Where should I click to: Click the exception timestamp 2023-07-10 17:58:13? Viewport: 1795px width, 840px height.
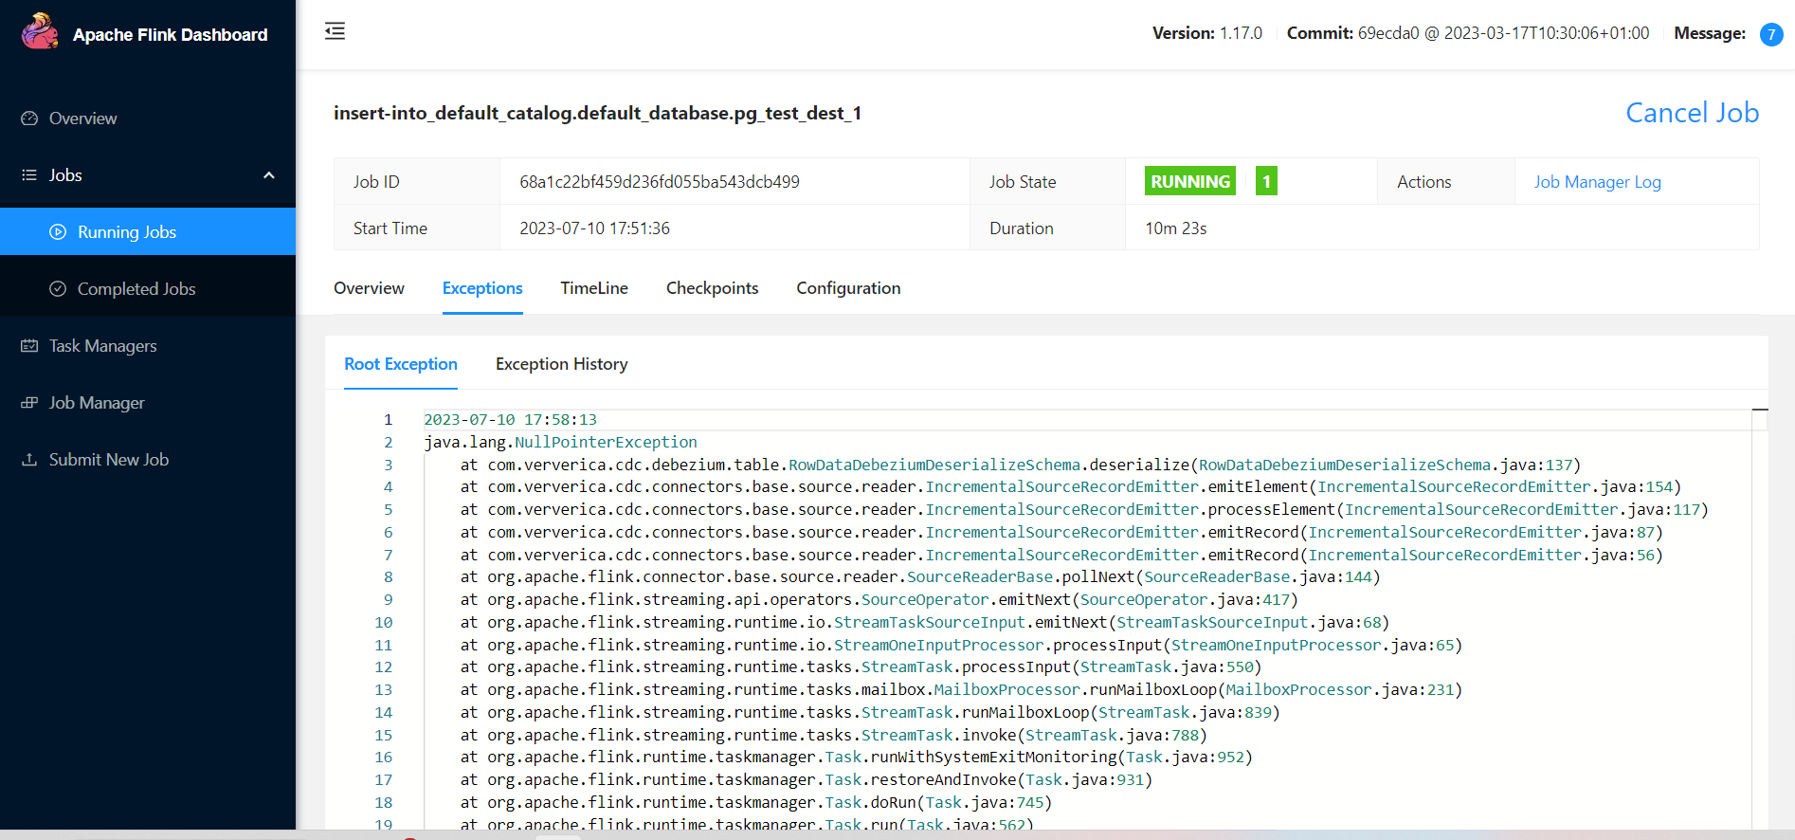[511, 419]
